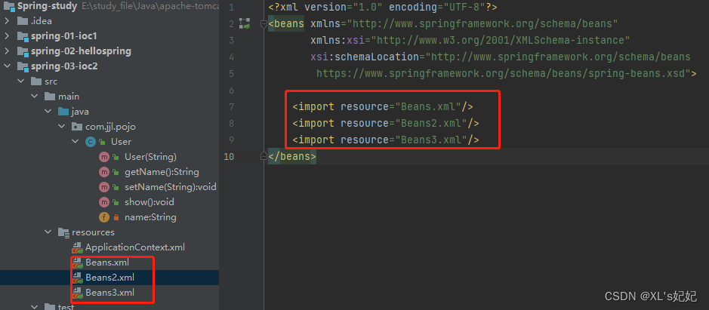
Task: Select the getName():String method
Action: (x=162, y=172)
